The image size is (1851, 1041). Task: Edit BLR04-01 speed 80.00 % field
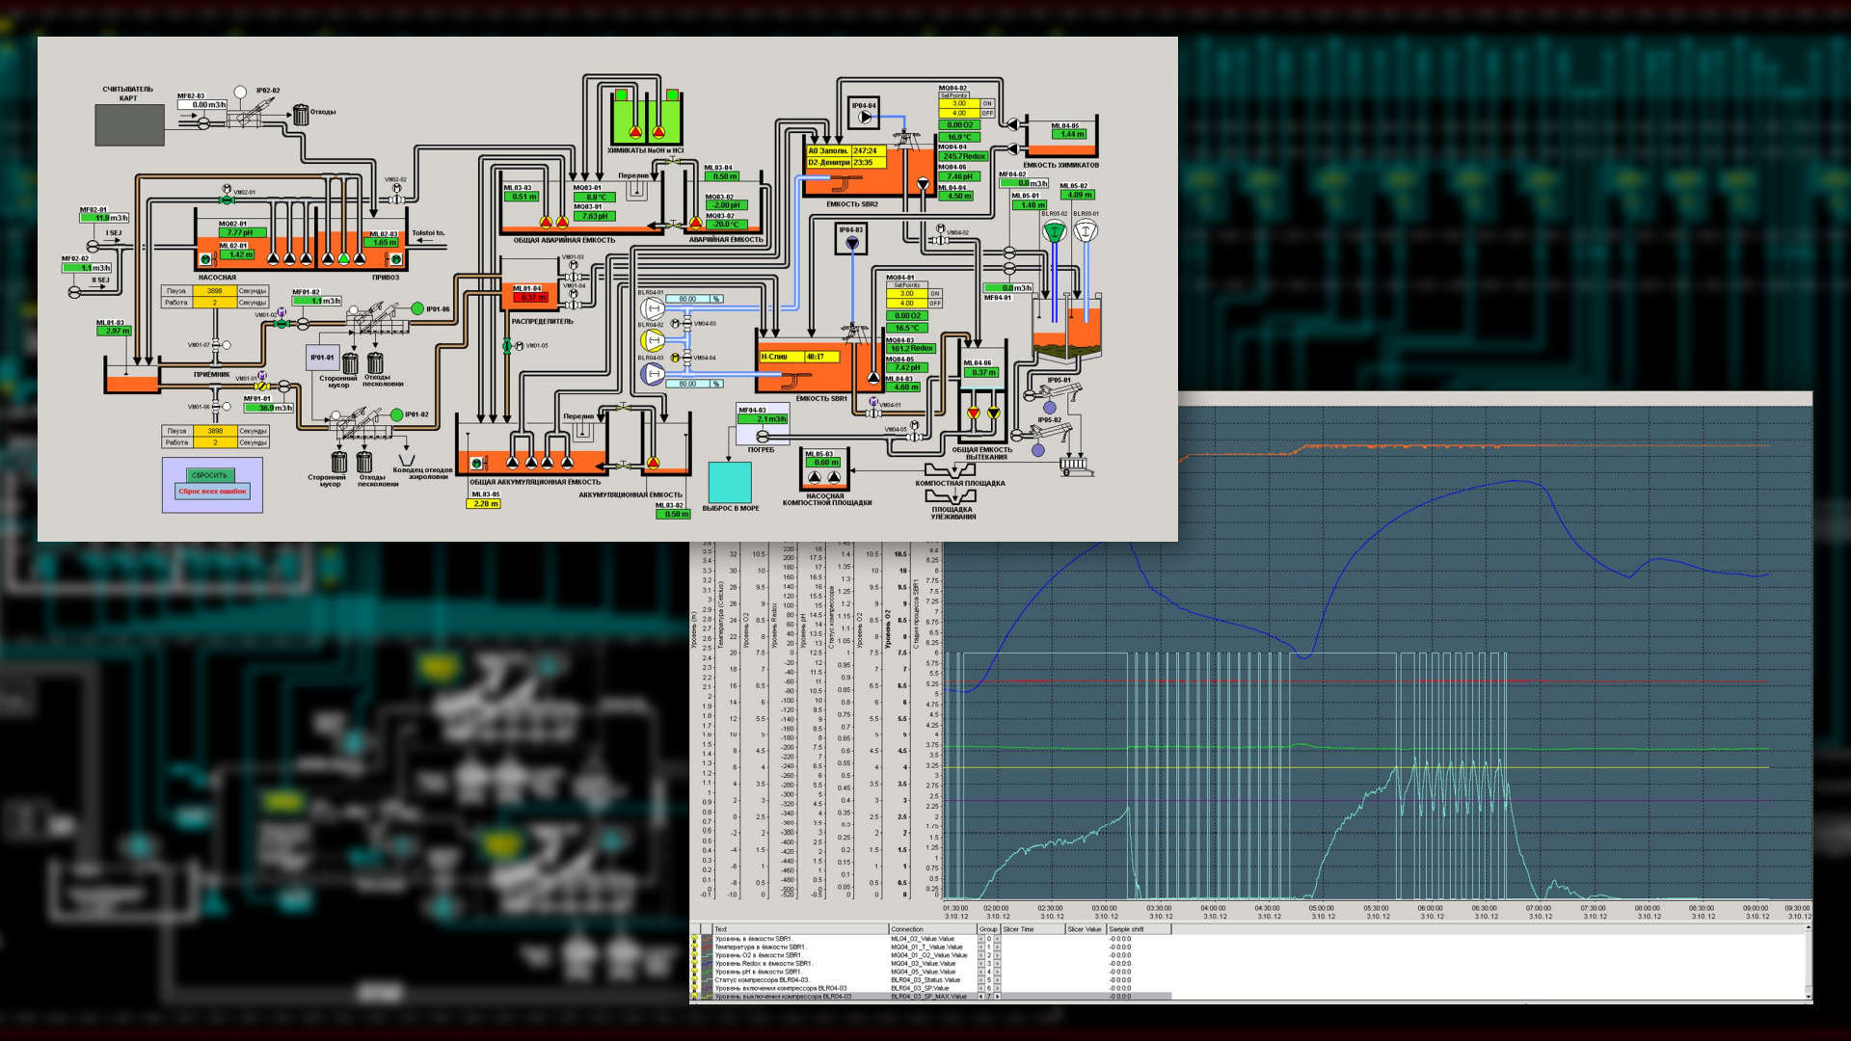687,299
